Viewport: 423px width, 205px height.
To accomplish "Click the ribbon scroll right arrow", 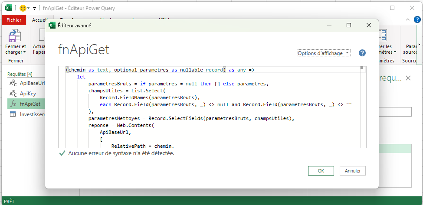I will tap(419, 45).
